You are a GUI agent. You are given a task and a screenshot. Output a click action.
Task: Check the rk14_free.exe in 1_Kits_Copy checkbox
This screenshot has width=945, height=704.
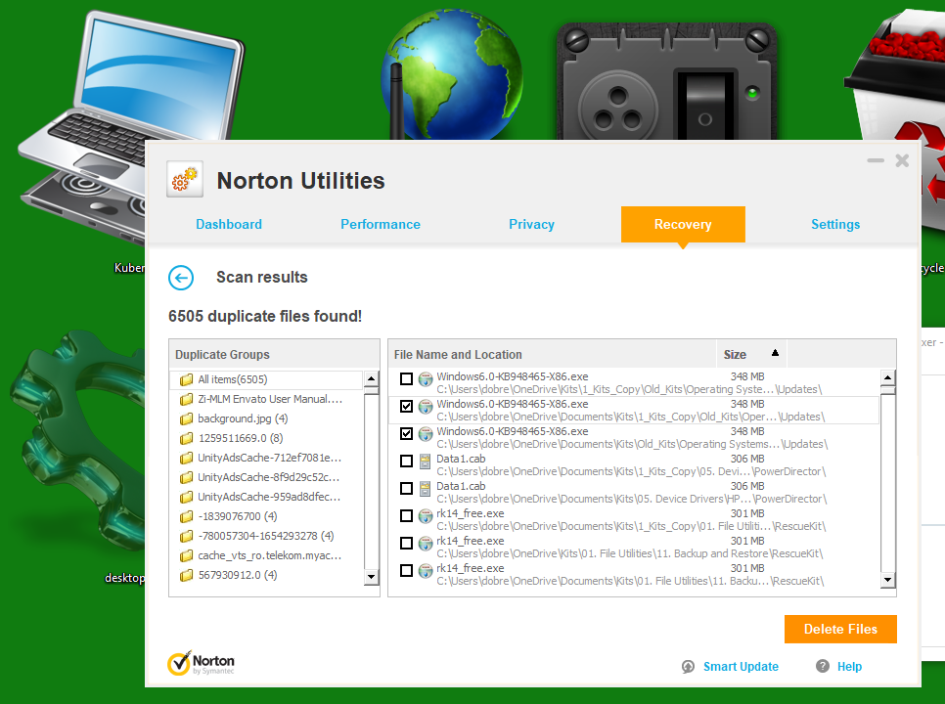[x=406, y=516]
